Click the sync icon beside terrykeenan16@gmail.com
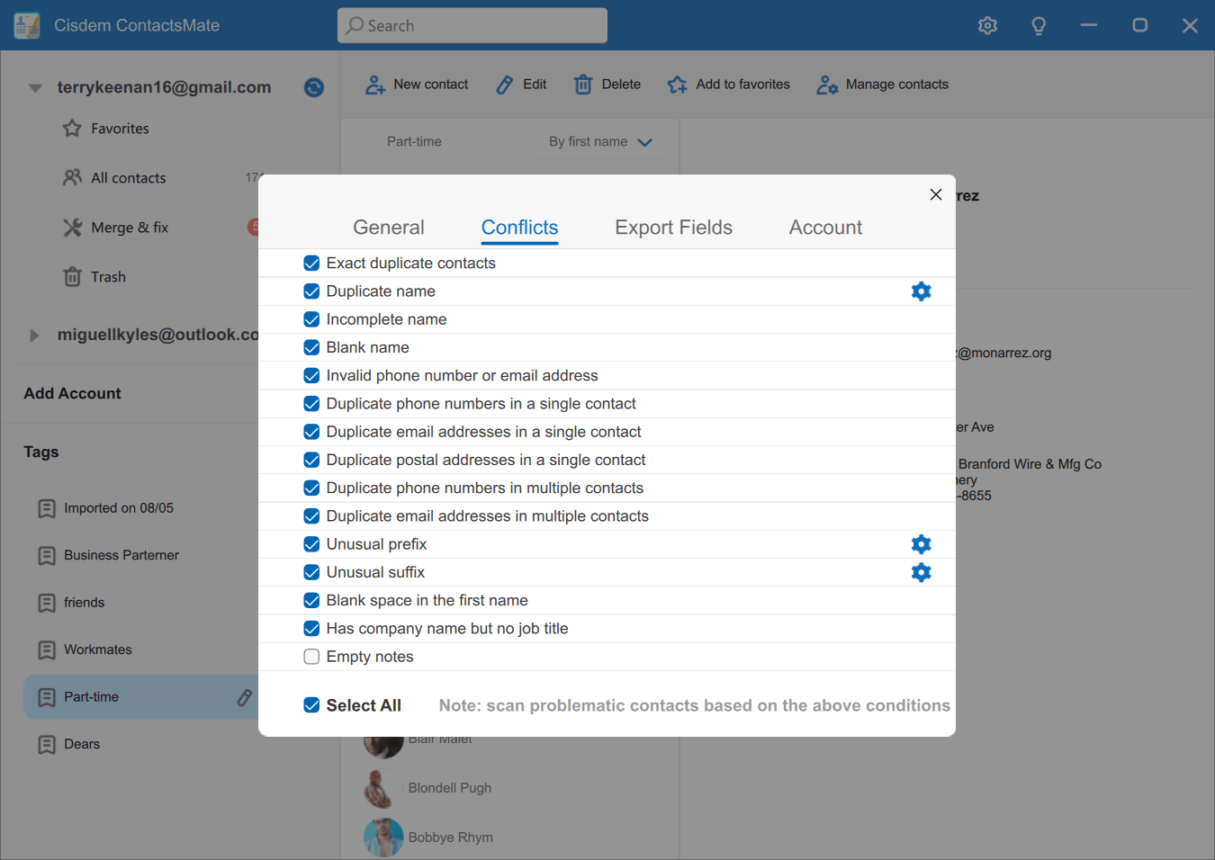The image size is (1215, 860). click(313, 87)
